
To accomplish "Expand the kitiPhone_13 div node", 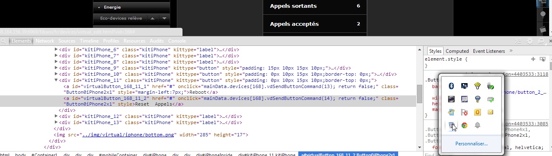I will (56, 122).
